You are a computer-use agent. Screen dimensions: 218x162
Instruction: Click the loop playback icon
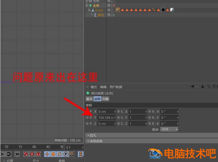(9, 154)
